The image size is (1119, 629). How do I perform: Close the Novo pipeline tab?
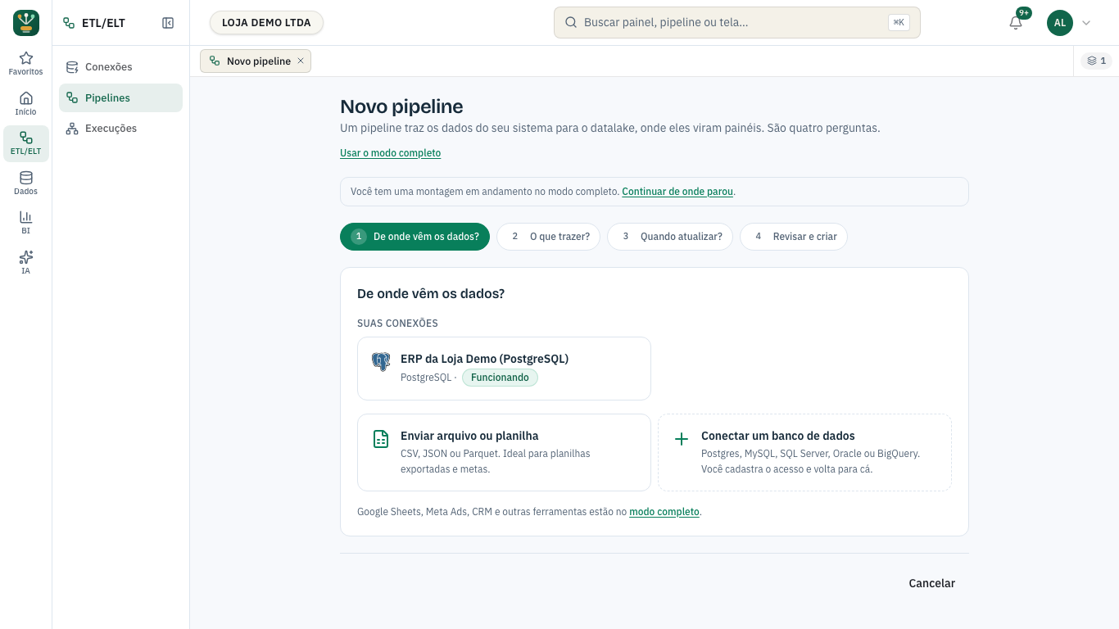tap(301, 61)
